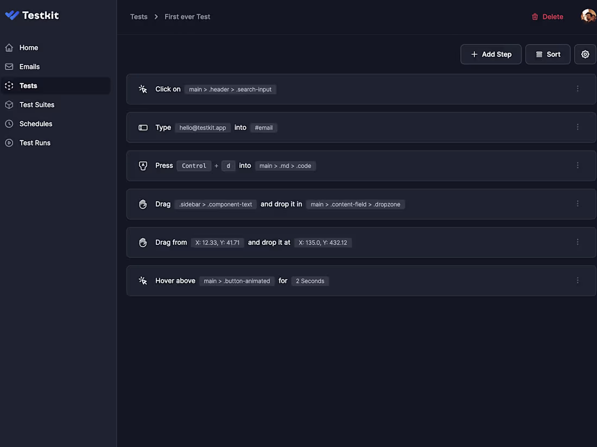The width and height of the screenshot is (597, 447).
Task: Click the cursor icon on the Click step
Action: (x=143, y=89)
